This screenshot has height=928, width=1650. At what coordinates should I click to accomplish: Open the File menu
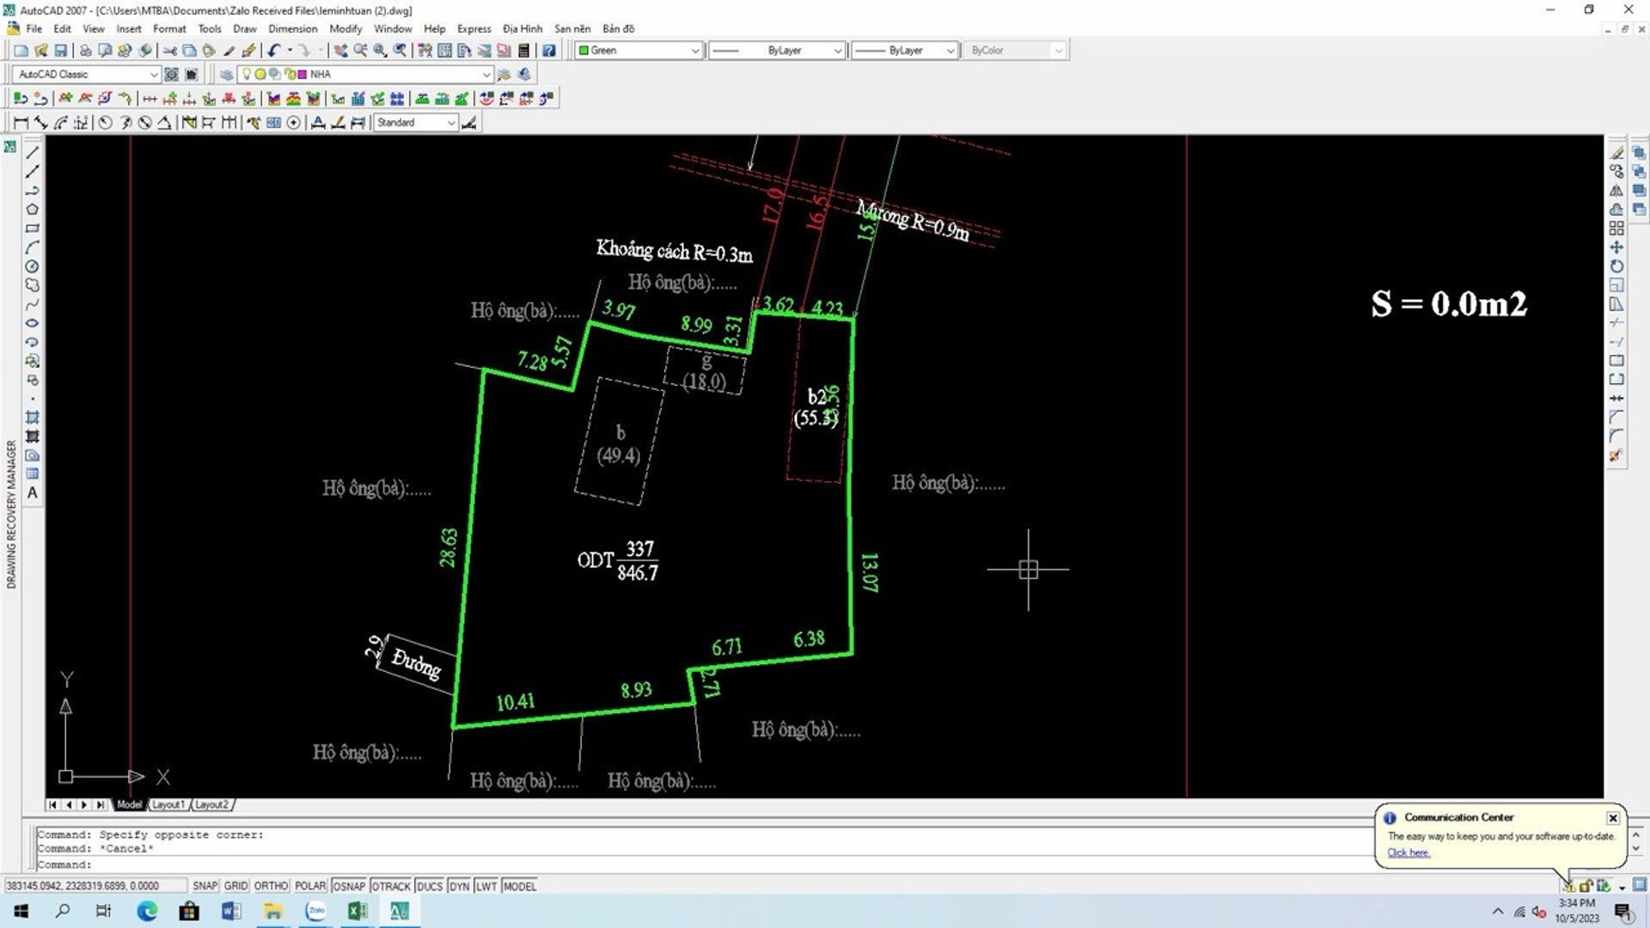pyautogui.click(x=34, y=28)
